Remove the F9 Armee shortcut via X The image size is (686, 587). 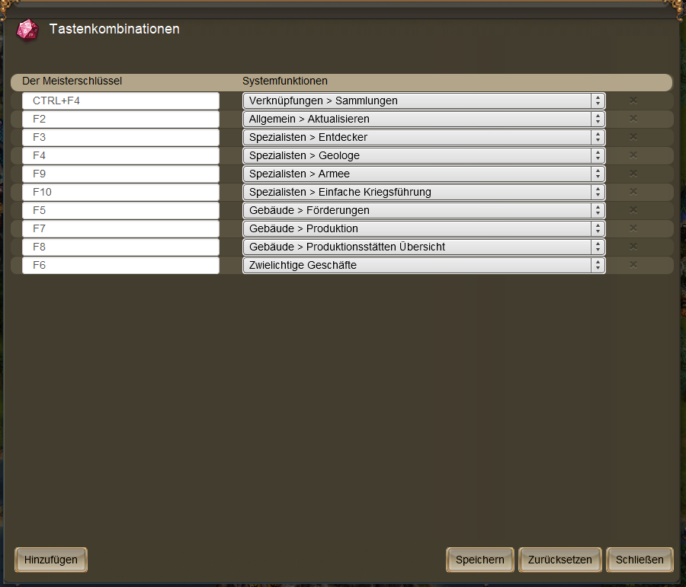(633, 174)
